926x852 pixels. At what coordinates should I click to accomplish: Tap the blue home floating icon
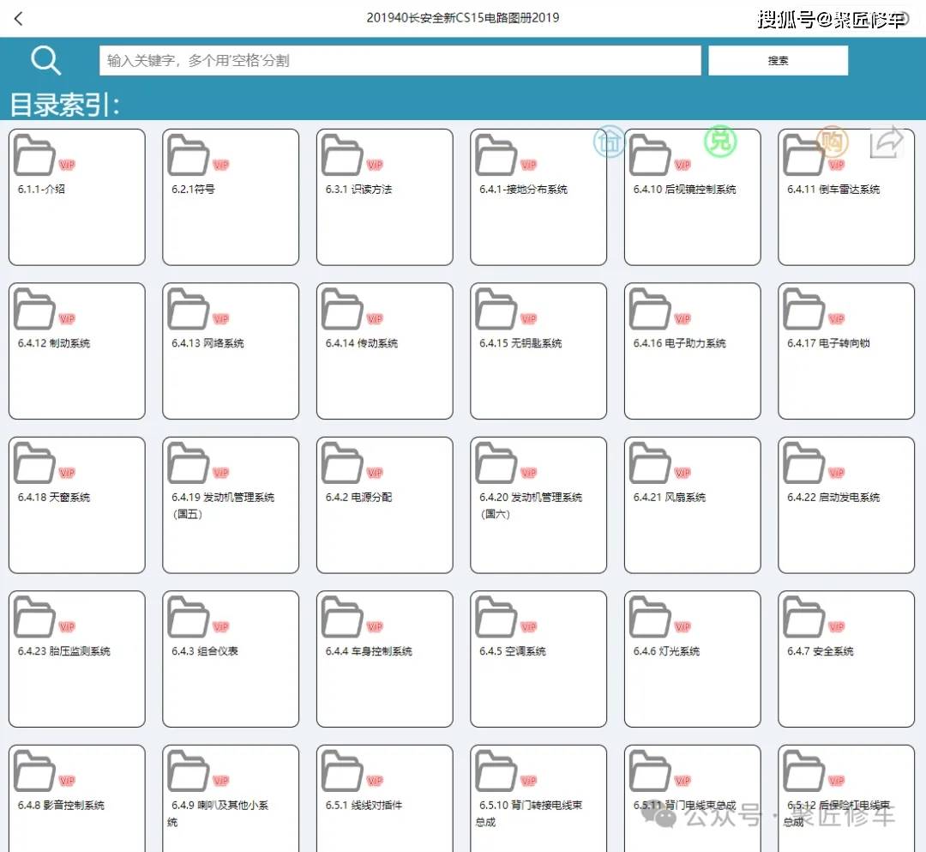click(610, 142)
